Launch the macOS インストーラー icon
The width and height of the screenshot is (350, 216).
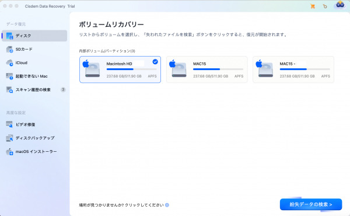point(9,152)
